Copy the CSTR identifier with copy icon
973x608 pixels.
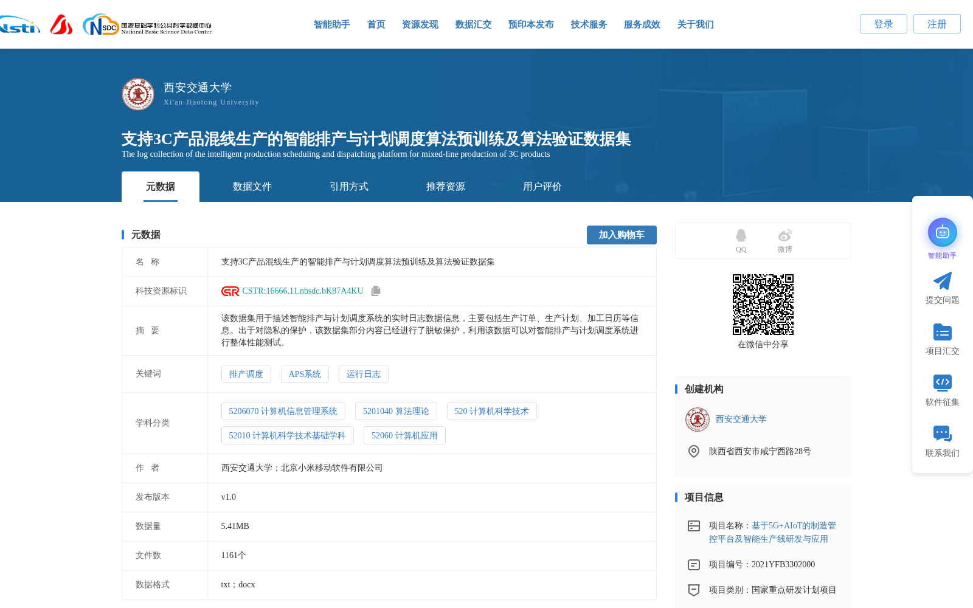(x=376, y=291)
